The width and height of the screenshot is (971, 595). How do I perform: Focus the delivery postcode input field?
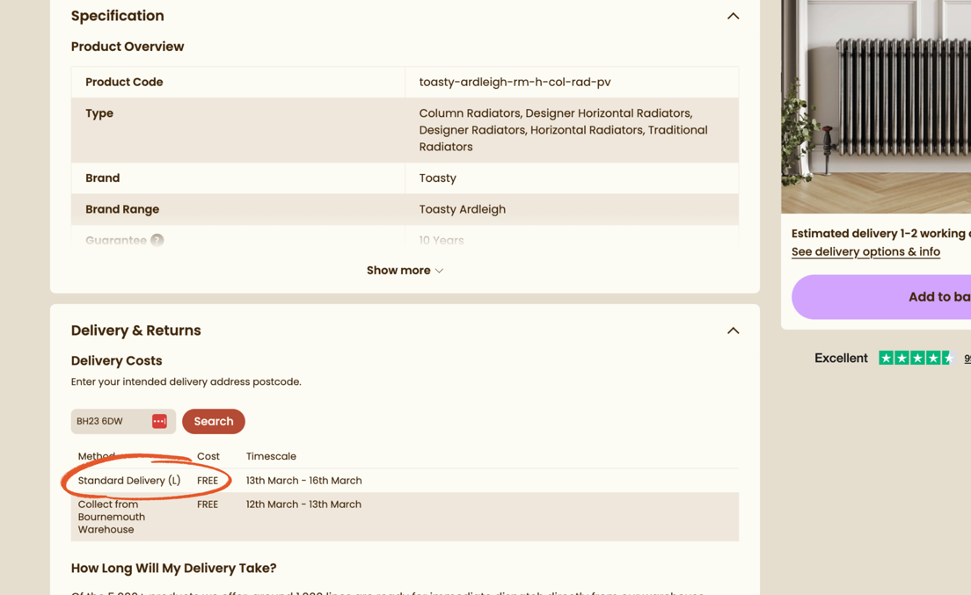coord(111,422)
